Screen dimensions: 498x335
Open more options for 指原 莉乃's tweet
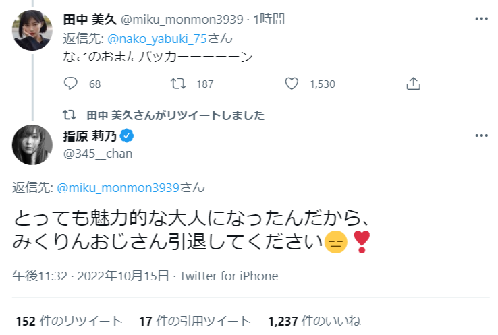click(x=480, y=135)
